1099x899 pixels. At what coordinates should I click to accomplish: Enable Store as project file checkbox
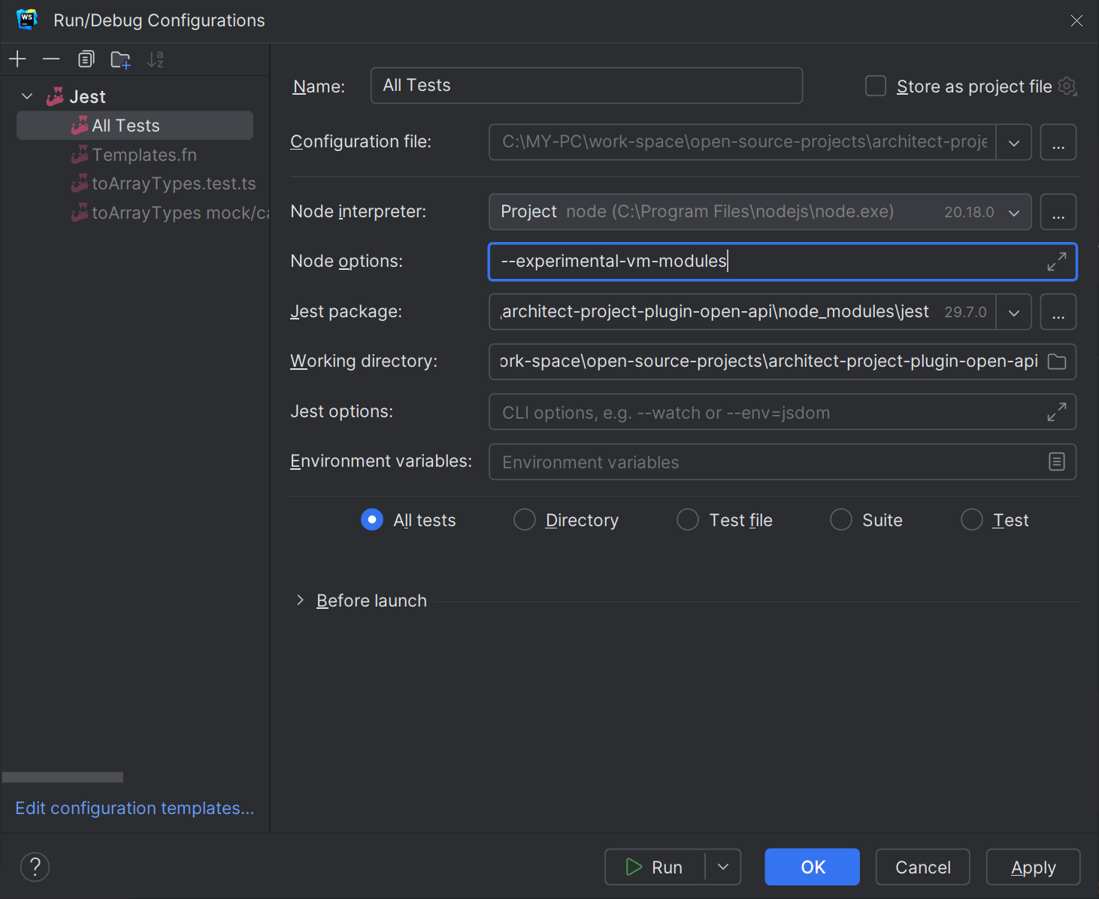point(876,86)
